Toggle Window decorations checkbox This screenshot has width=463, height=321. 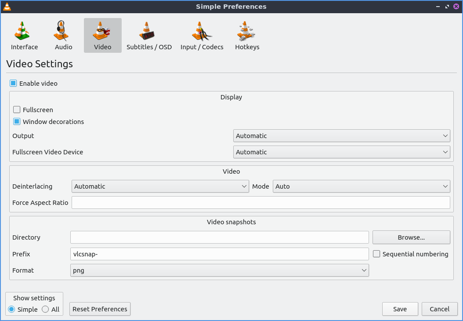[x=17, y=122]
